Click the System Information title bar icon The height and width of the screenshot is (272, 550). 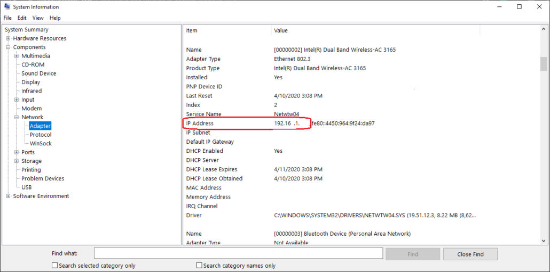[6, 6]
